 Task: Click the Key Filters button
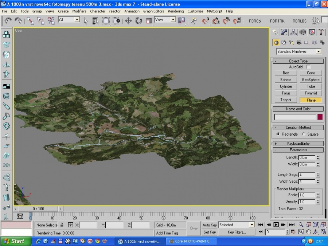coord(236,232)
